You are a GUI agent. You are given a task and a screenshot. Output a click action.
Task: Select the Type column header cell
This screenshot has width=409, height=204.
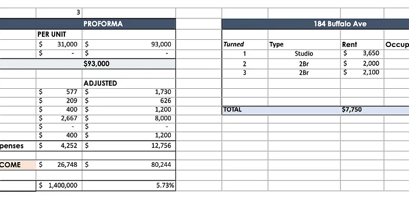pos(277,44)
